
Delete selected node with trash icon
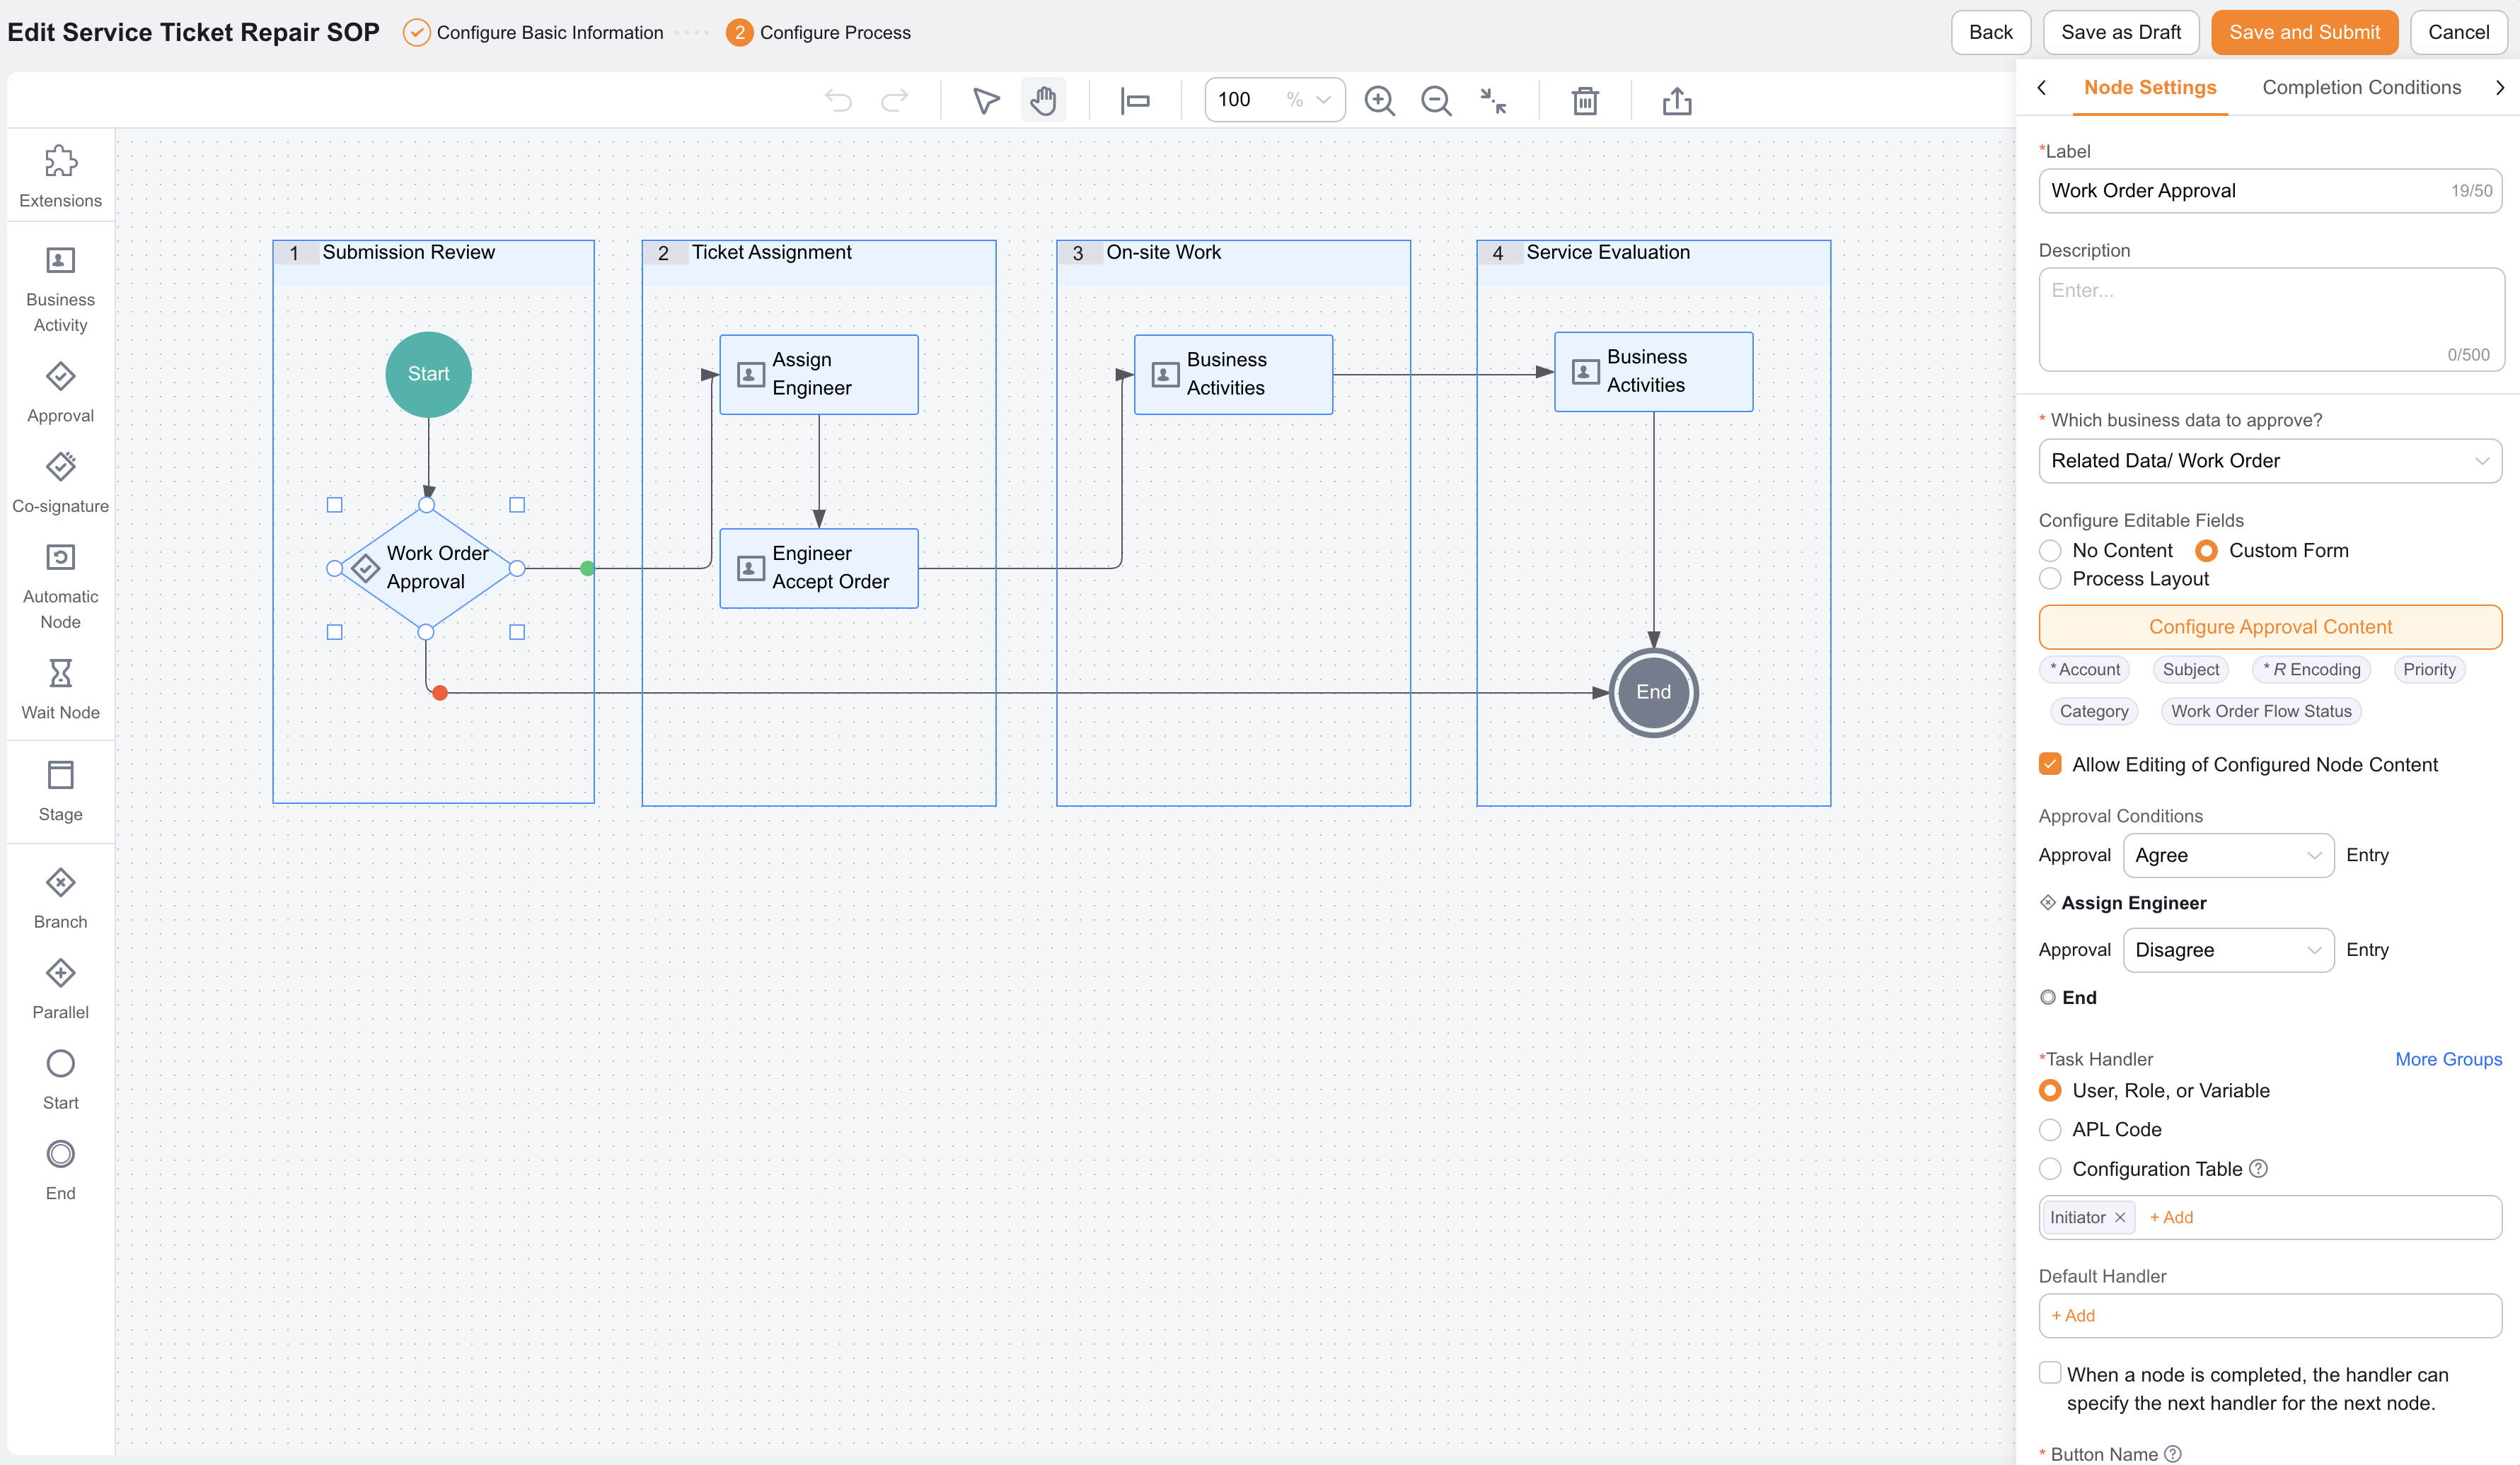coord(1585,100)
